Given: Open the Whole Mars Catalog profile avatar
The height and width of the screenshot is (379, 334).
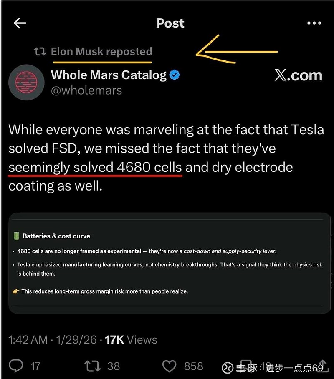Looking at the screenshot, I should [x=26, y=82].
